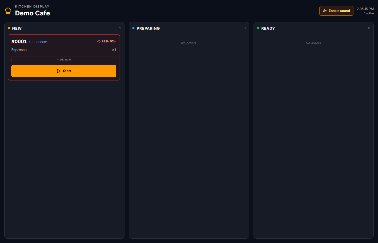The image size is (378, 243).
Task: Select the PREPARING column header
Action: [x=148, y=28]
